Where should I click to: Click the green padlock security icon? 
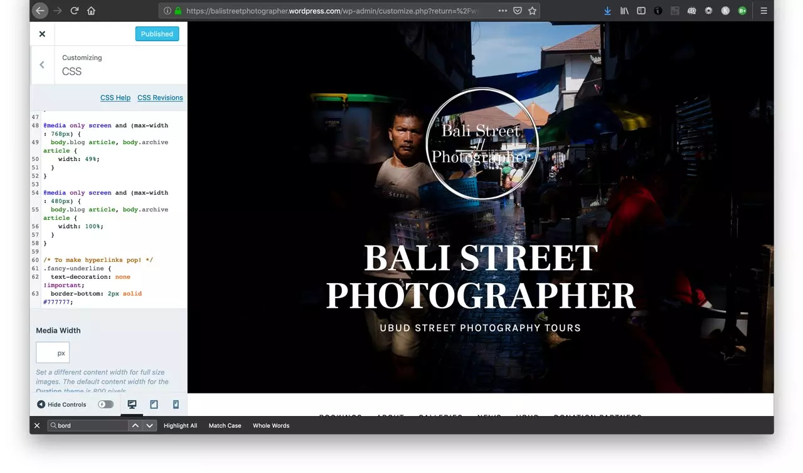(178, 11)
